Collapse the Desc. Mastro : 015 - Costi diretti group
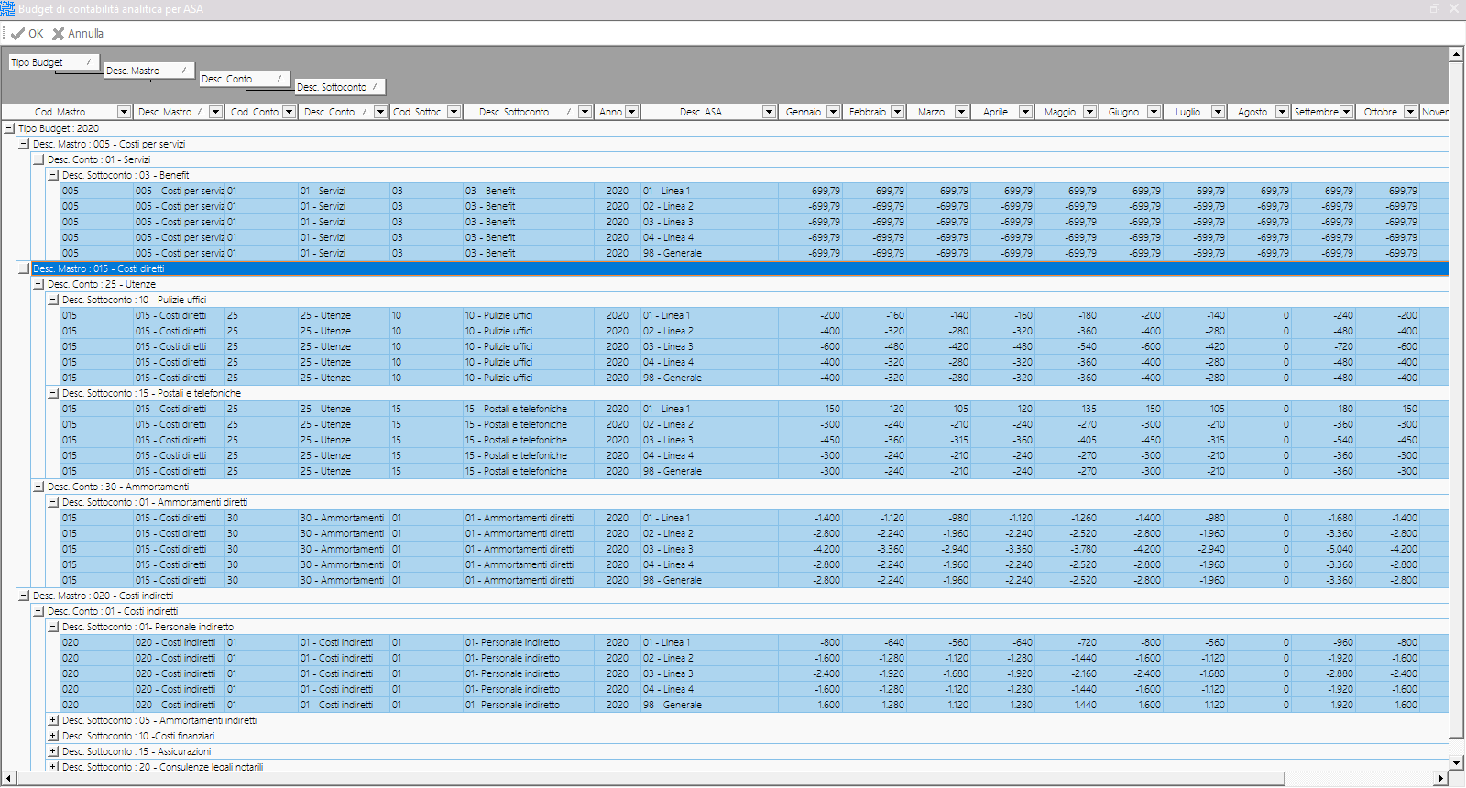Viewport: 1466px width, 788px height. click(x=24, y=268)
